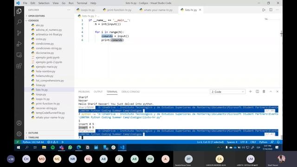Close the terminal panel
The width and height of the screenshot is (297, 167).
278,91
